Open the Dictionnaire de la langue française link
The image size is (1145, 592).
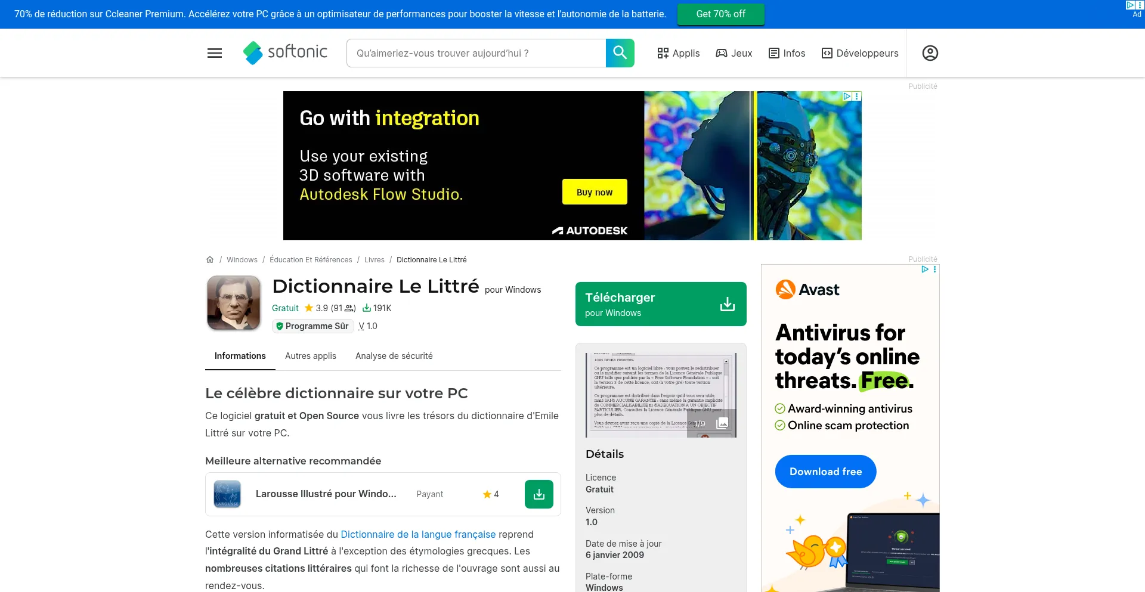click(x=418, y=534)
